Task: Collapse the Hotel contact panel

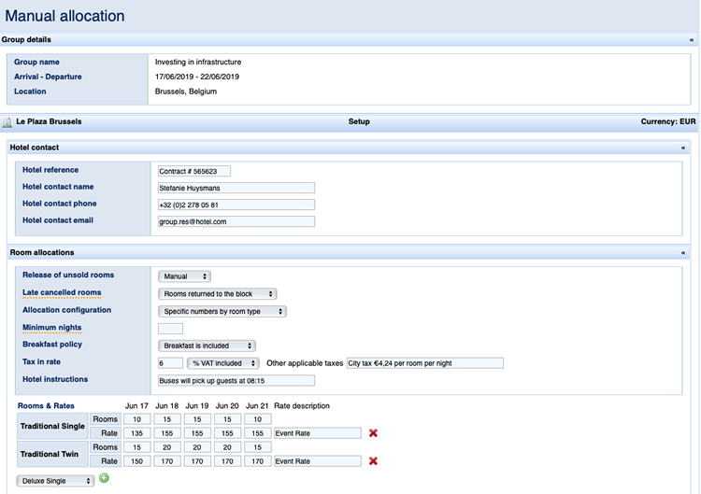Action: coord(683,148)
